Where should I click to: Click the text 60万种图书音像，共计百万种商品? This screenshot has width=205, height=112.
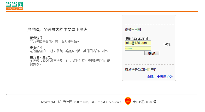pos(54,42)
